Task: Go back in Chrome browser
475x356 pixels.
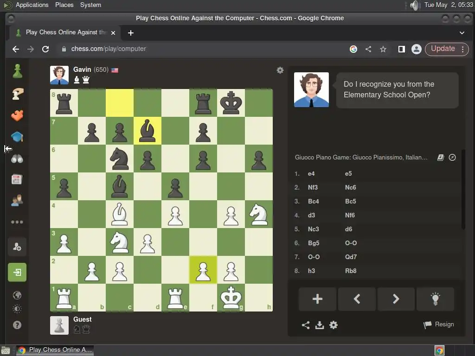Action: point(16,49)
